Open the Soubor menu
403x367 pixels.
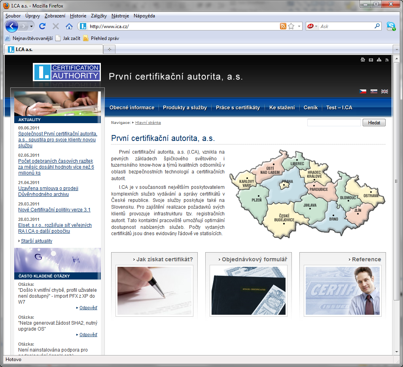[x=13, y=16]
